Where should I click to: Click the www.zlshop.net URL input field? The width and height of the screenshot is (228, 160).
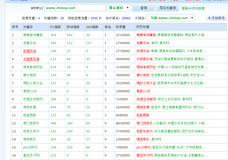tap(75, 8)
